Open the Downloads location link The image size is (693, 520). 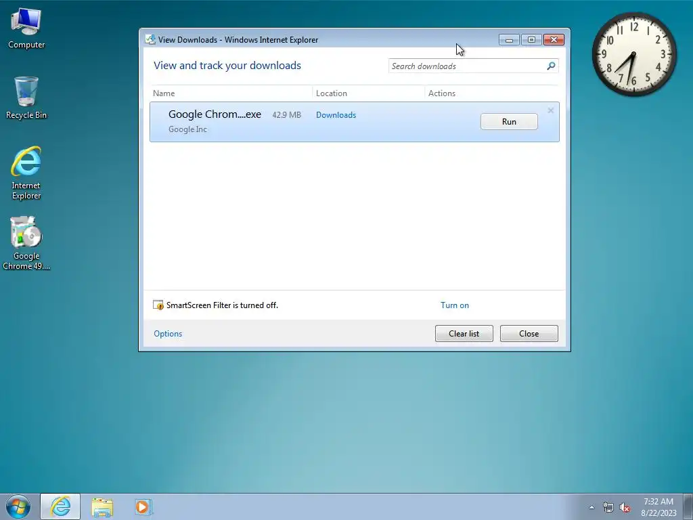[x=336, y=115]
